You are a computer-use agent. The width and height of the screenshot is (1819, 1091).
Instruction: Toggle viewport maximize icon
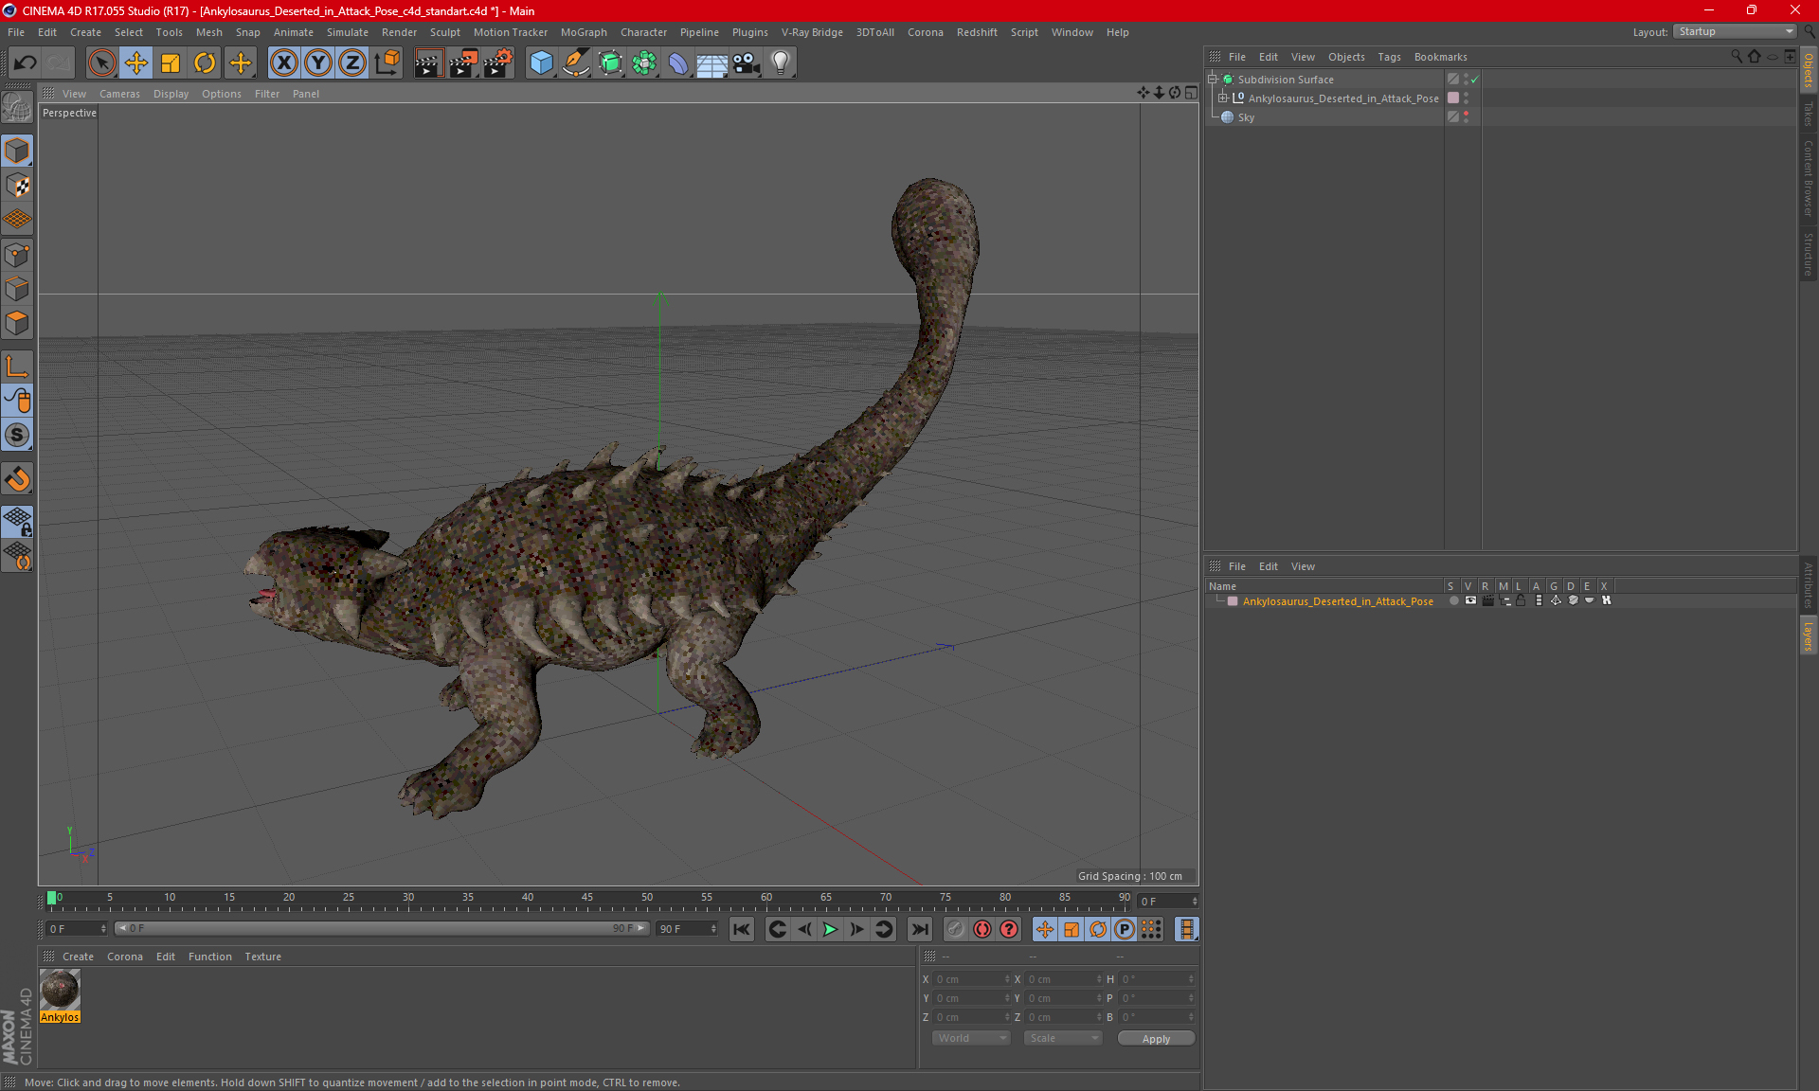click(x=1191, y=93)
